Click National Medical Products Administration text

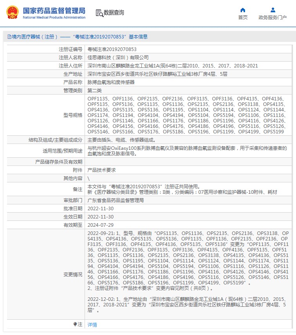tap(54, 18)
